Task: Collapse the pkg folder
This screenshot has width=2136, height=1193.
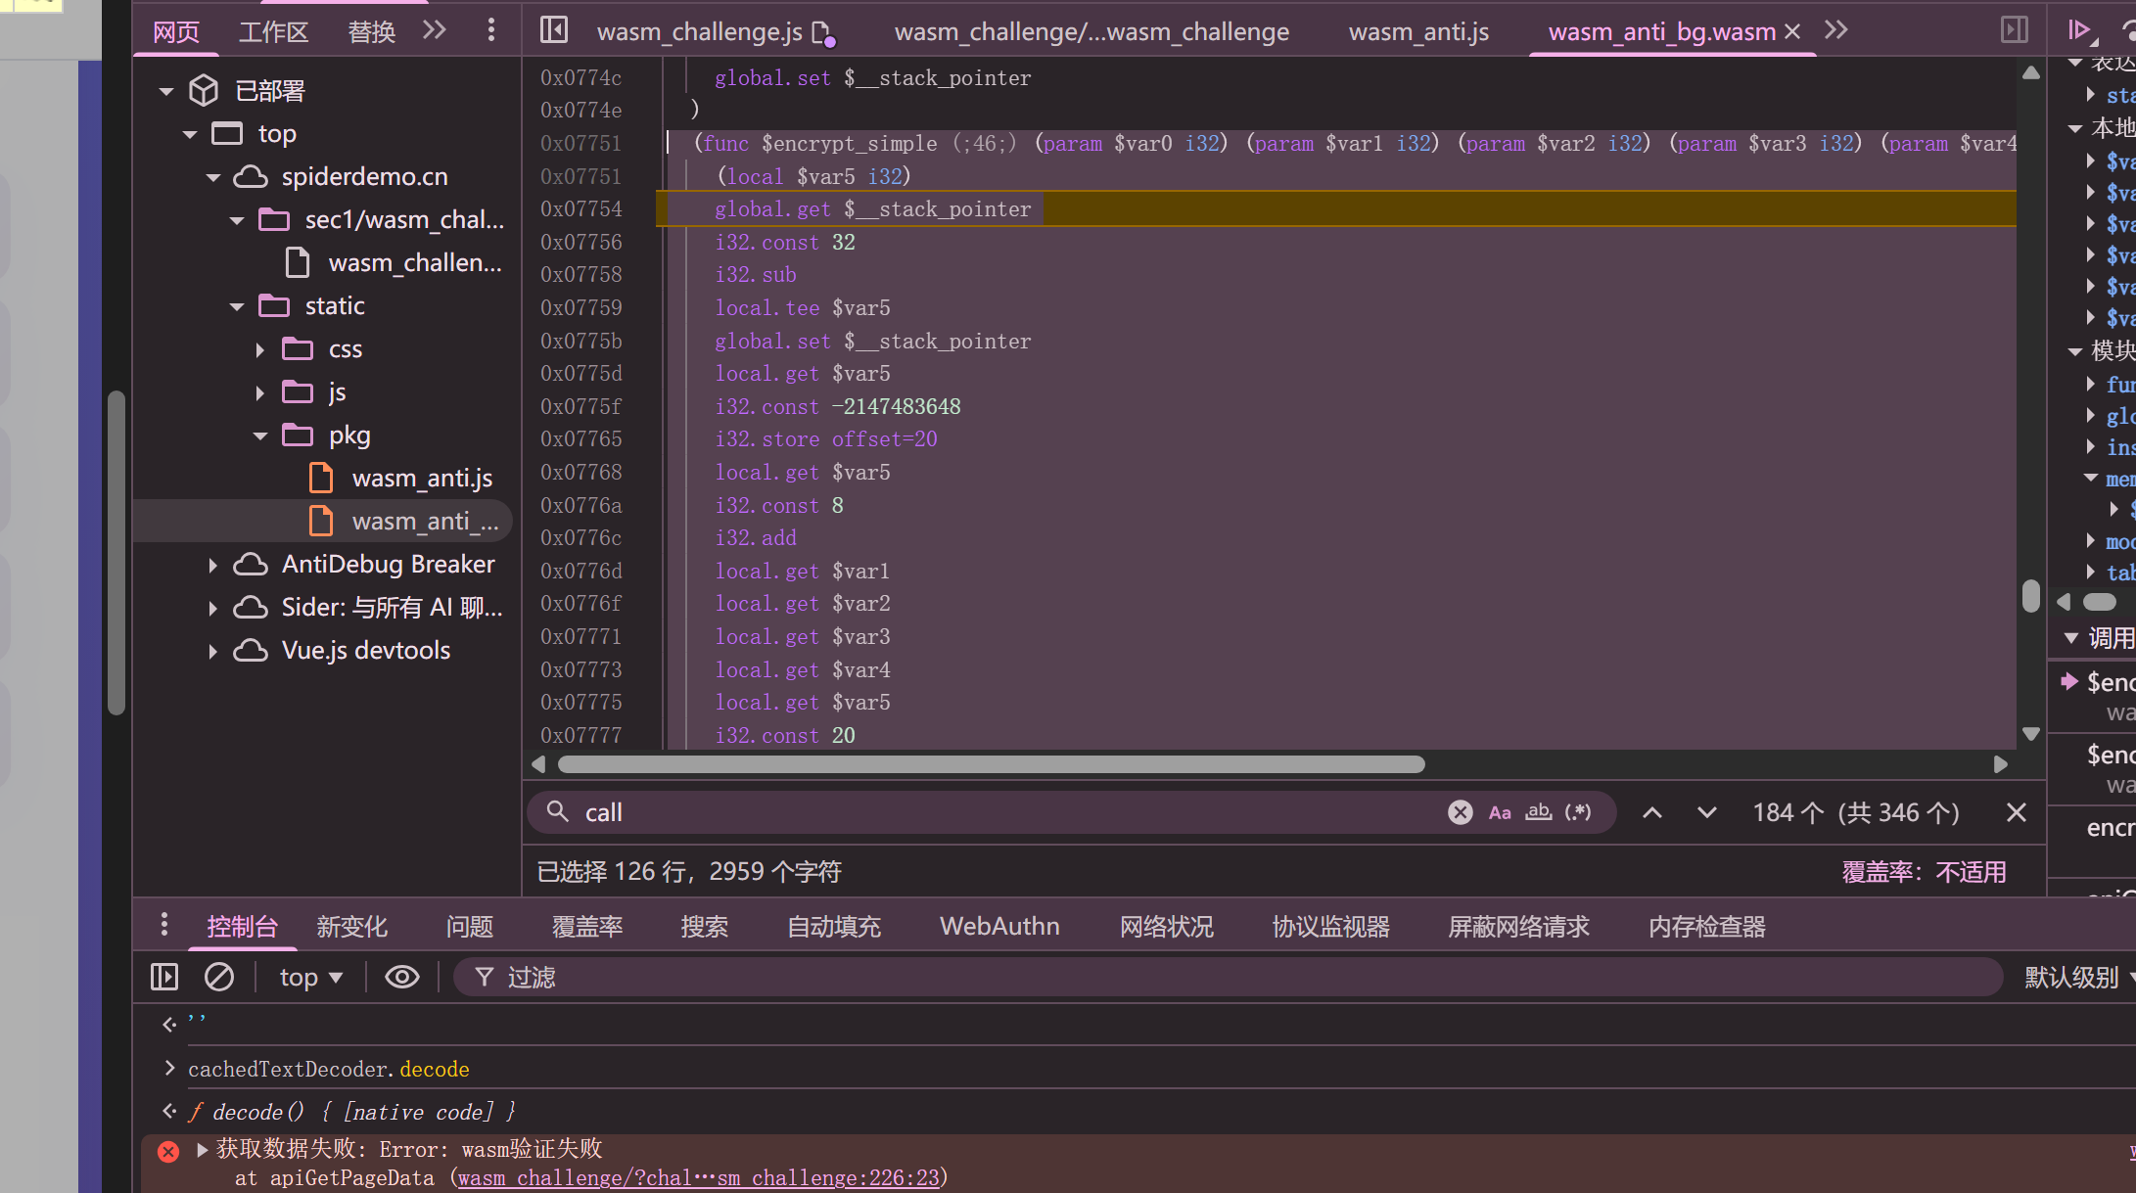Action: [x=259, y=436]
